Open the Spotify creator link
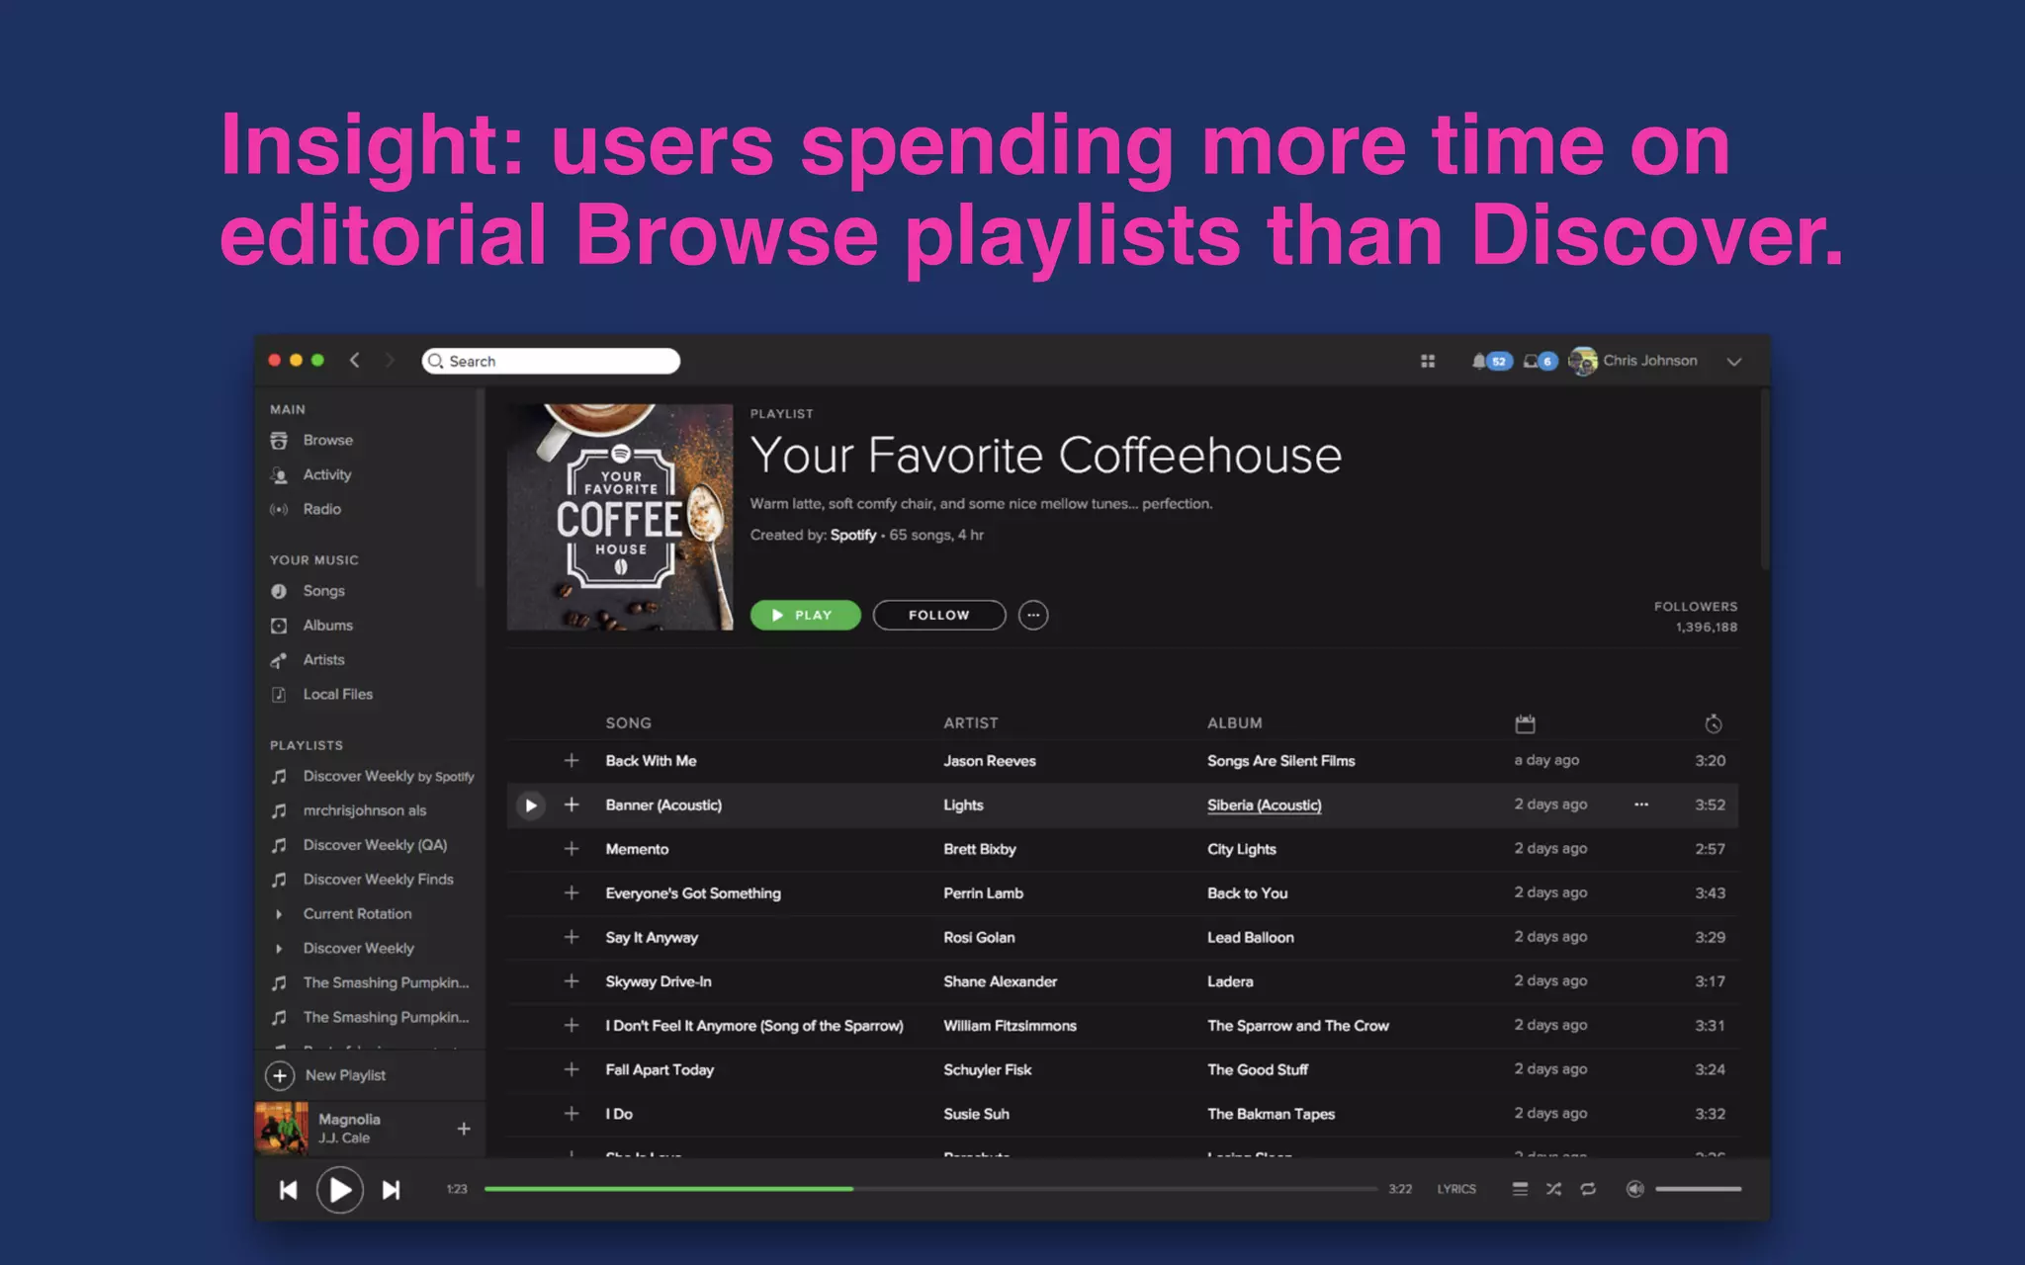 point(853,535)
